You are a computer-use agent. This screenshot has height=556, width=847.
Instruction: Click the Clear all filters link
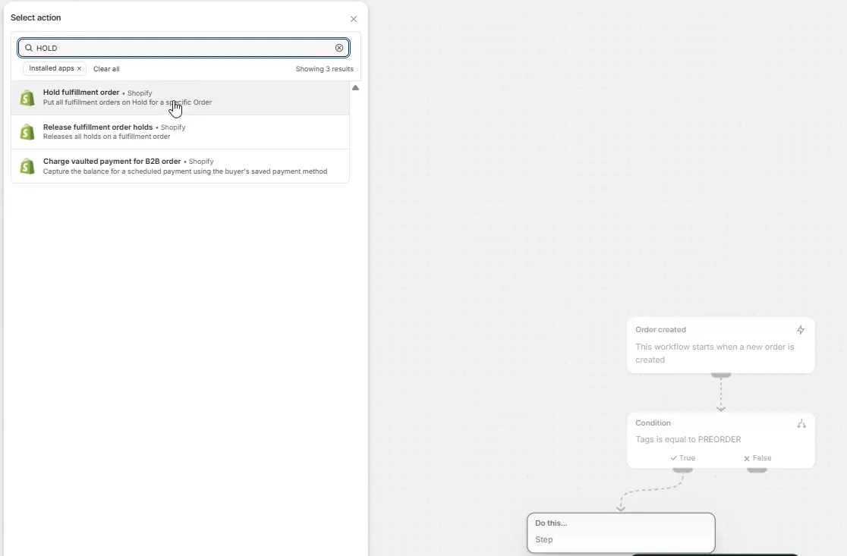(106, 69)
